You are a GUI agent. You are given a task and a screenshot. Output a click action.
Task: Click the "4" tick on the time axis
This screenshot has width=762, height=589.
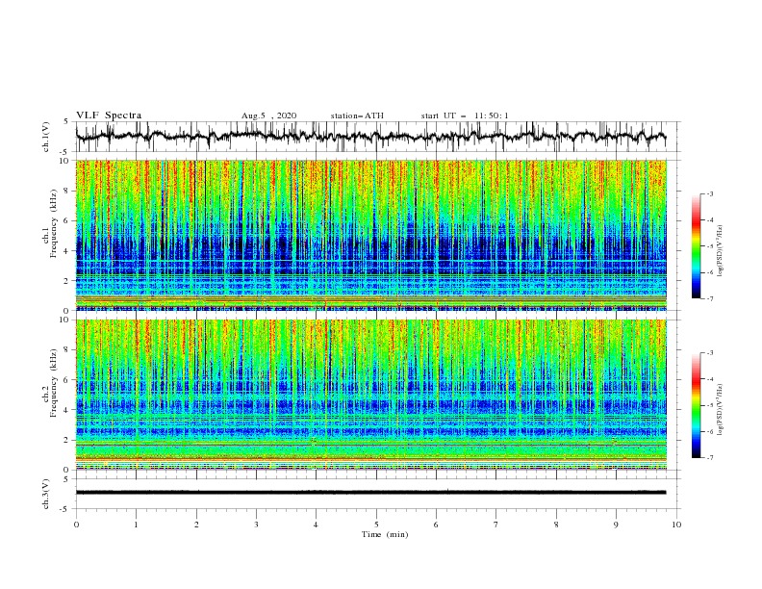pos(316,525)
